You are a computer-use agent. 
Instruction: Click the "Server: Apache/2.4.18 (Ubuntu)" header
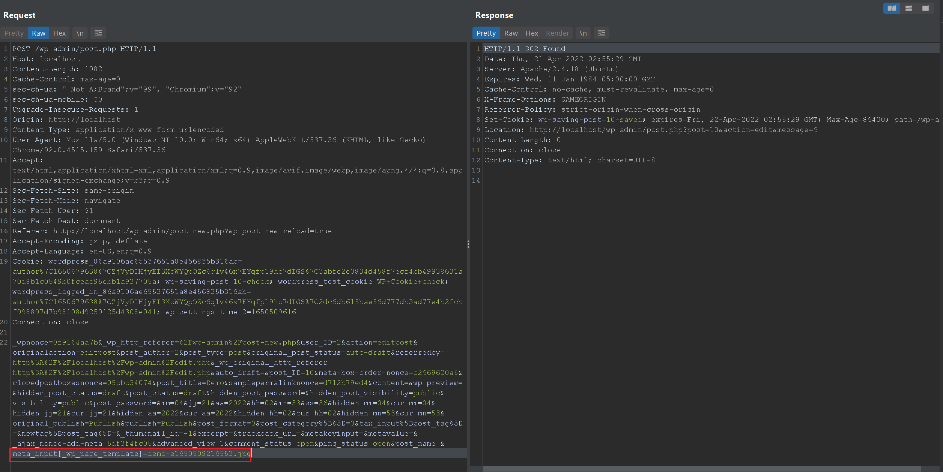551,69
